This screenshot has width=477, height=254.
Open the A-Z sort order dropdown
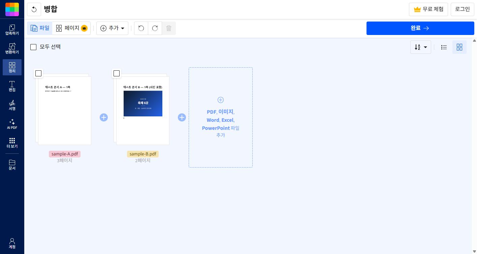tap(421, 47)
